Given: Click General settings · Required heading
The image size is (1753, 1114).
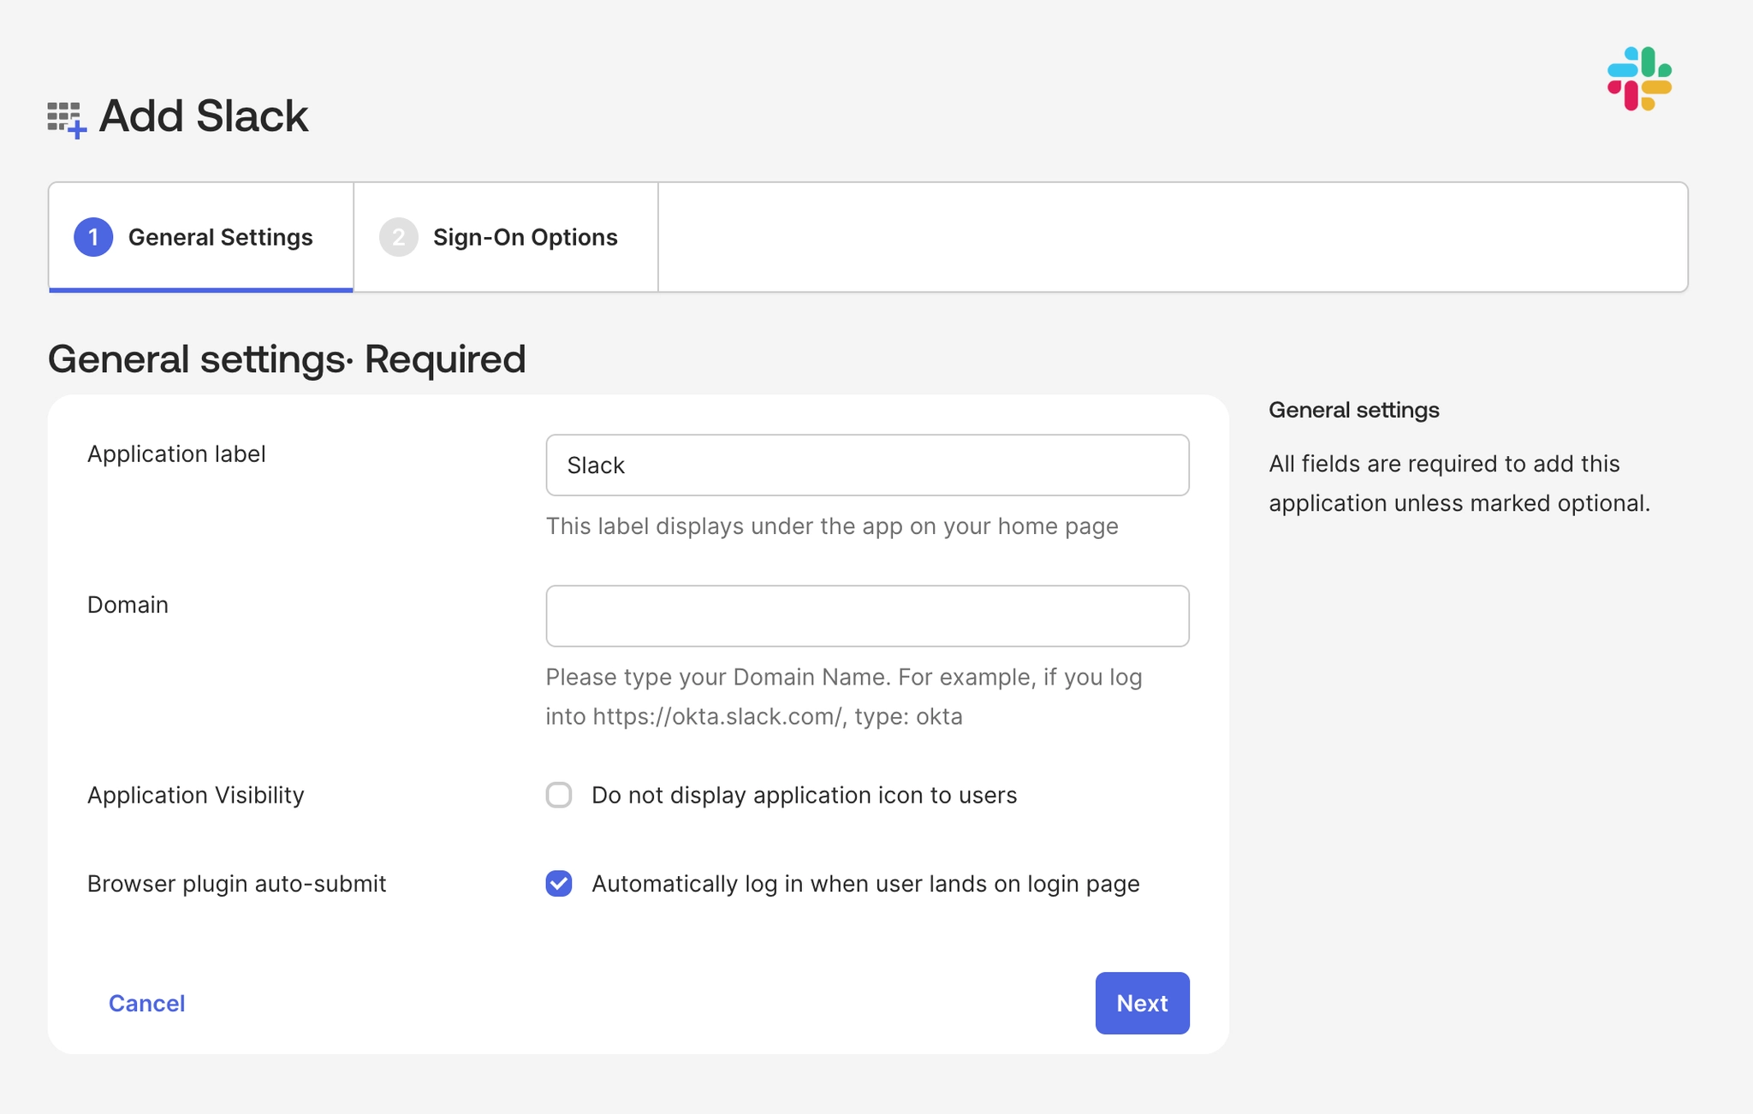Looking at the screenshot, I should (287, 358).
